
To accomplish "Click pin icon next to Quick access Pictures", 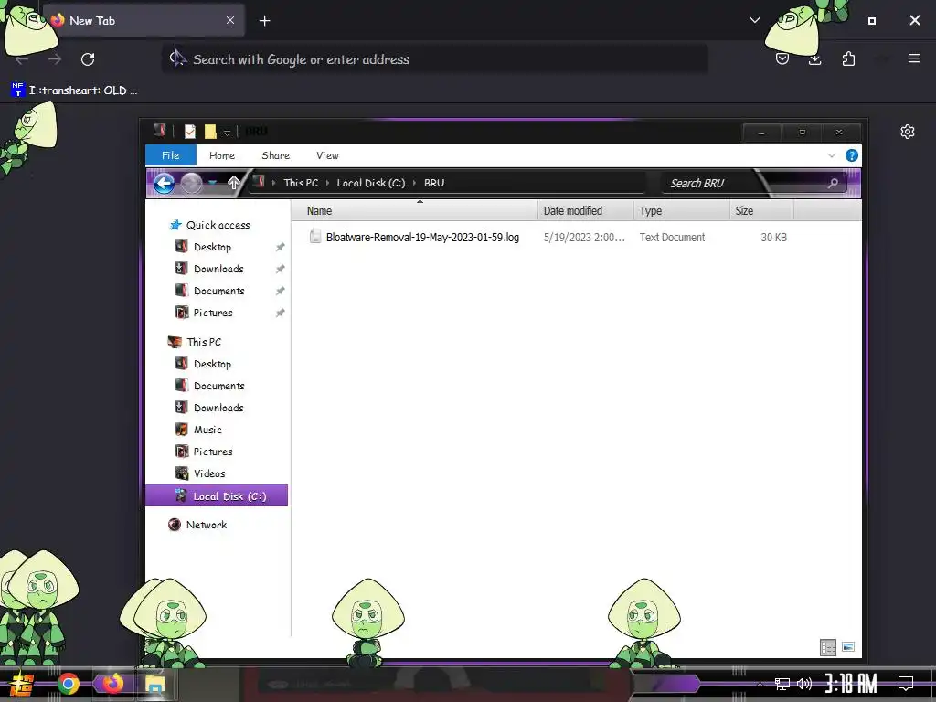I will pos(280,313).
